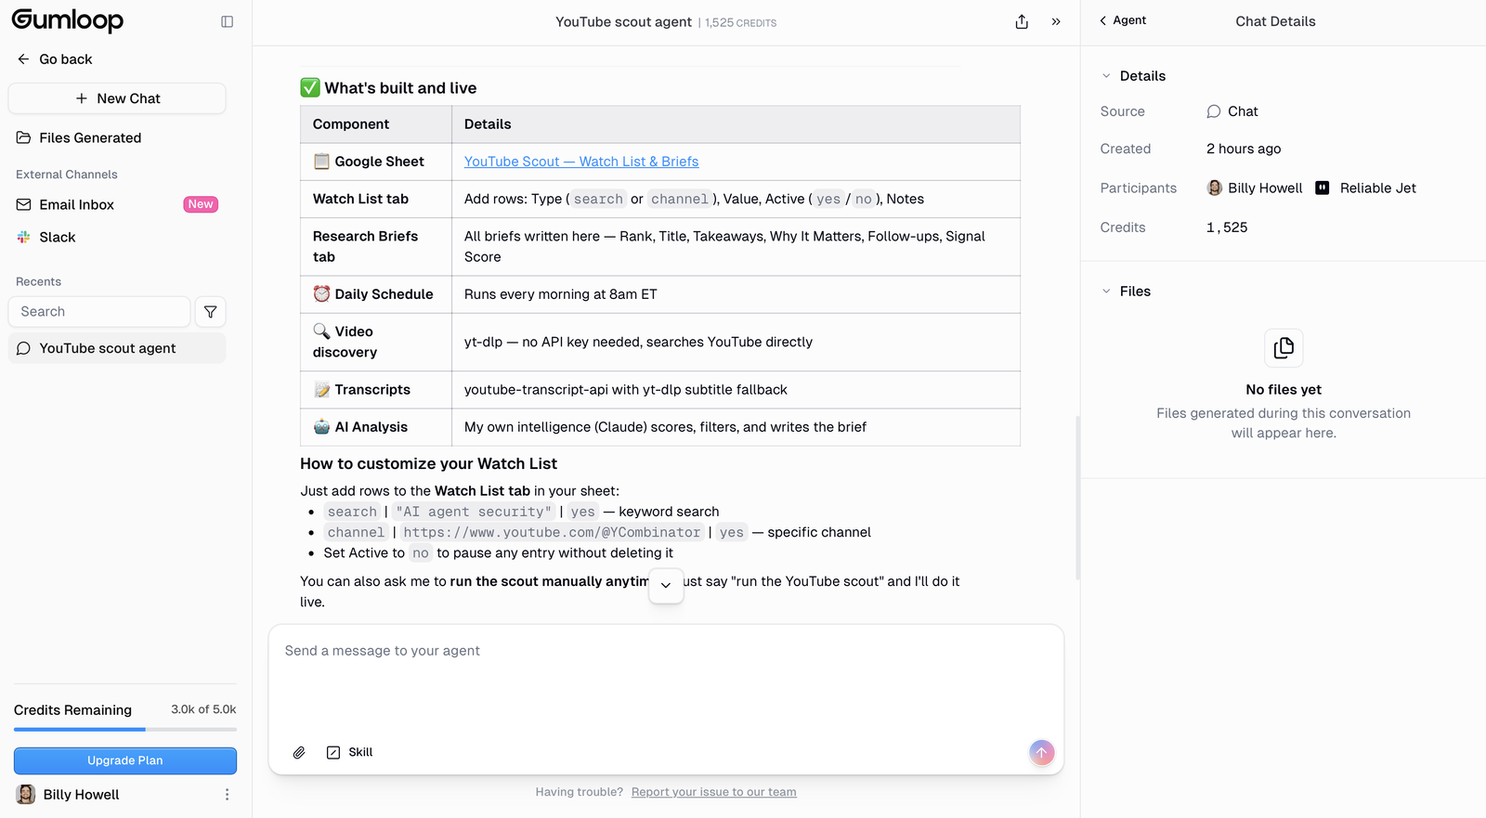Screen dimensions: 1486x818
Task: Click the Files Generated folder icon
Action: pyautogui.click(x=23, y=137)
